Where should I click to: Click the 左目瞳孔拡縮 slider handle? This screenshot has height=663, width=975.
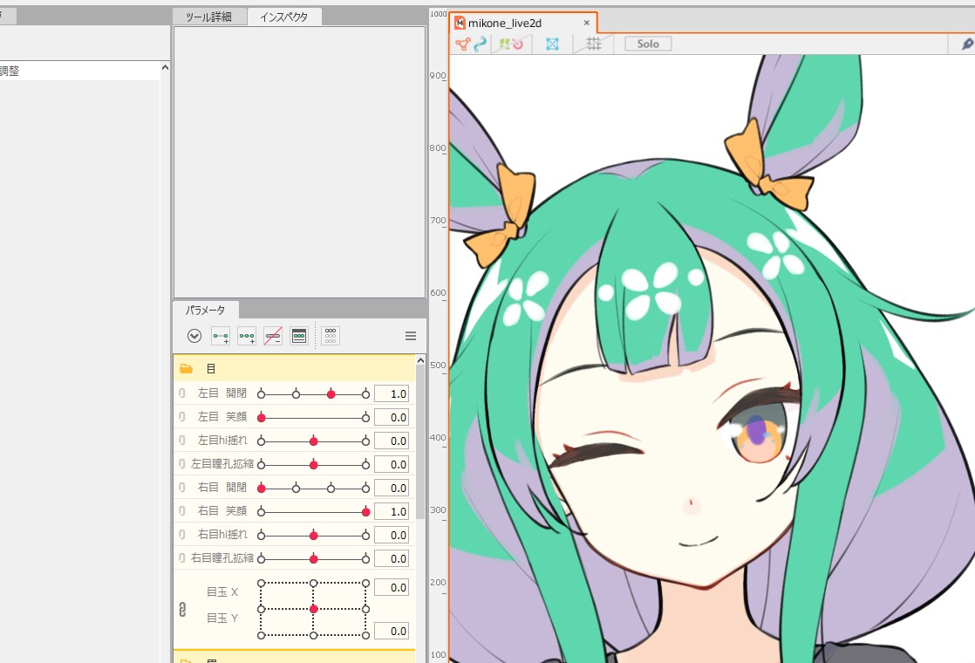pos(314,465)
